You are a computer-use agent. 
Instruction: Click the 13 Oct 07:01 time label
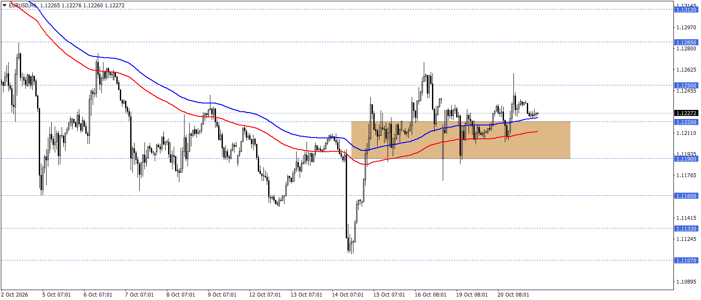click(x=307, y=294)
